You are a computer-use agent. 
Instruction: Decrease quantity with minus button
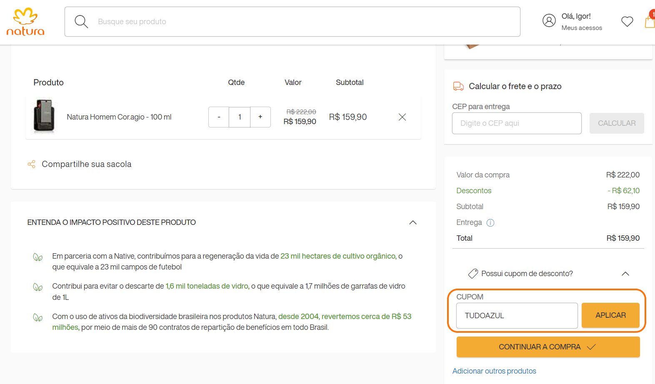(219, 117)
